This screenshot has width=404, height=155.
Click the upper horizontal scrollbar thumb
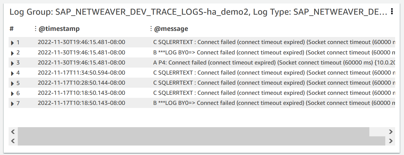[193, 132]
